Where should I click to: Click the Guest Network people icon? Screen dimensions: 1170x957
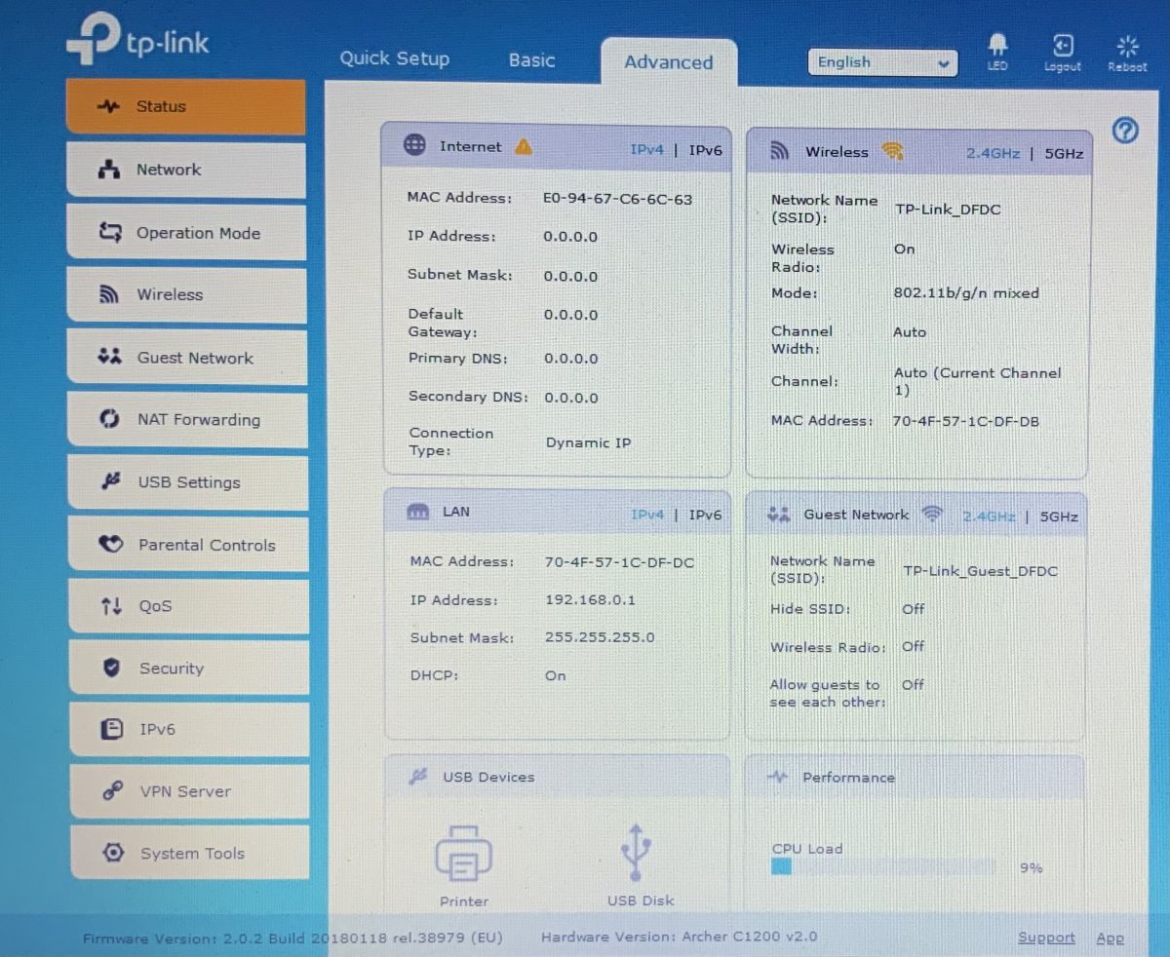[778, 515]
